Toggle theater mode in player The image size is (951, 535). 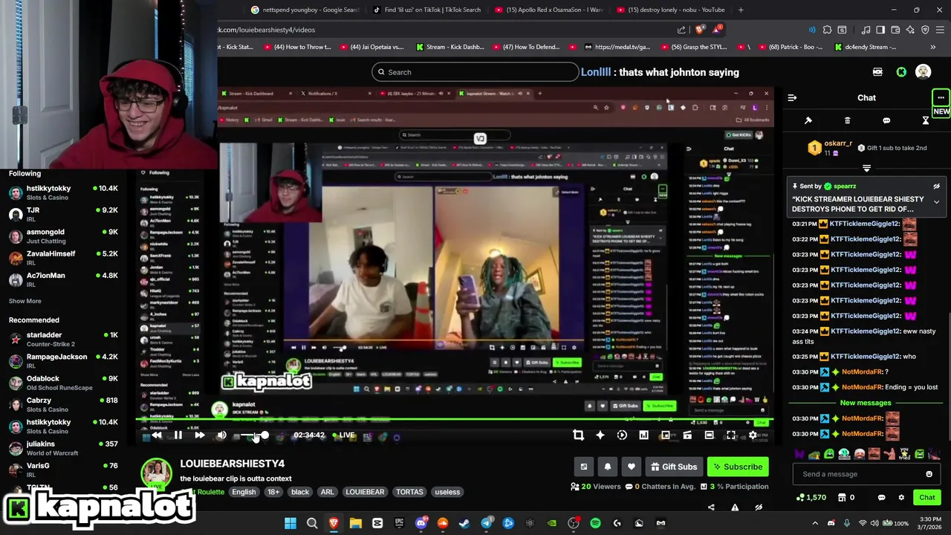coord(709,435)
